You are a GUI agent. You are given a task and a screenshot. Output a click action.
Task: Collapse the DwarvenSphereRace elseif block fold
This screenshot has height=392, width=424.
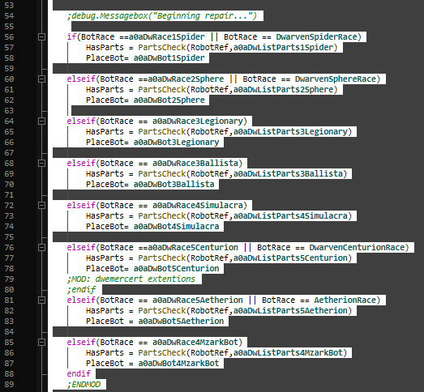pos(41,79)
